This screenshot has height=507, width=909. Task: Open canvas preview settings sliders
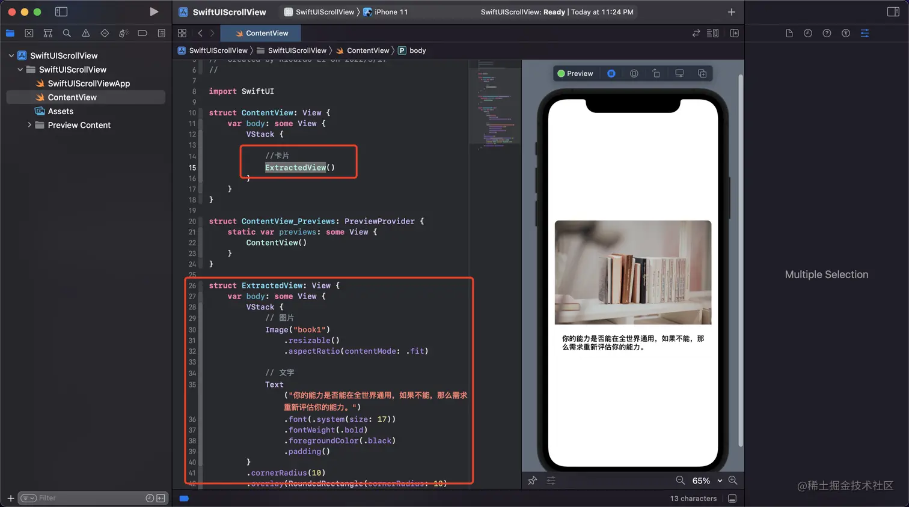(x=551, y=481)
